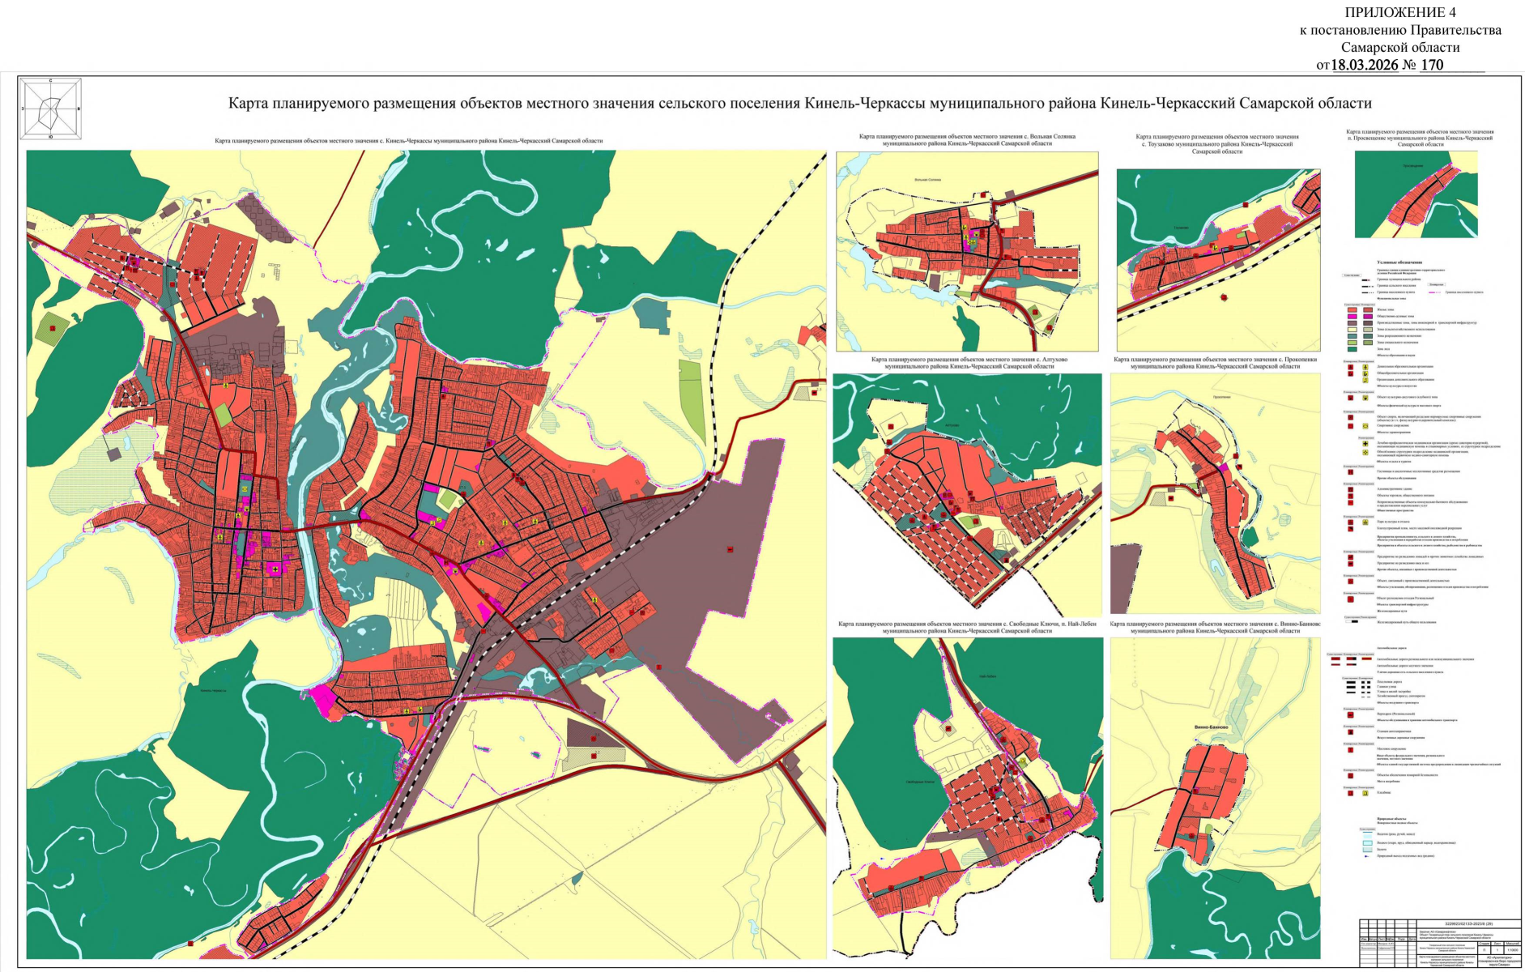Click the blue spring arrow legend symbol
This screenshot has height=972, width=1525.
pos(1365,856)
